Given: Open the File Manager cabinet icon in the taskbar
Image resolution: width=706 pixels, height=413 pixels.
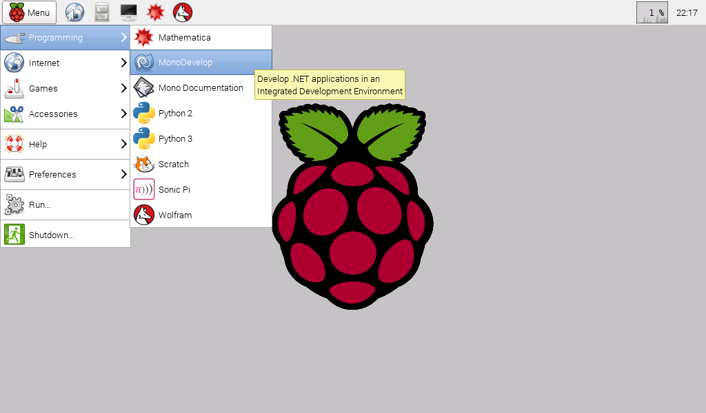Looking at the screenshot, I should pos(102,12).
